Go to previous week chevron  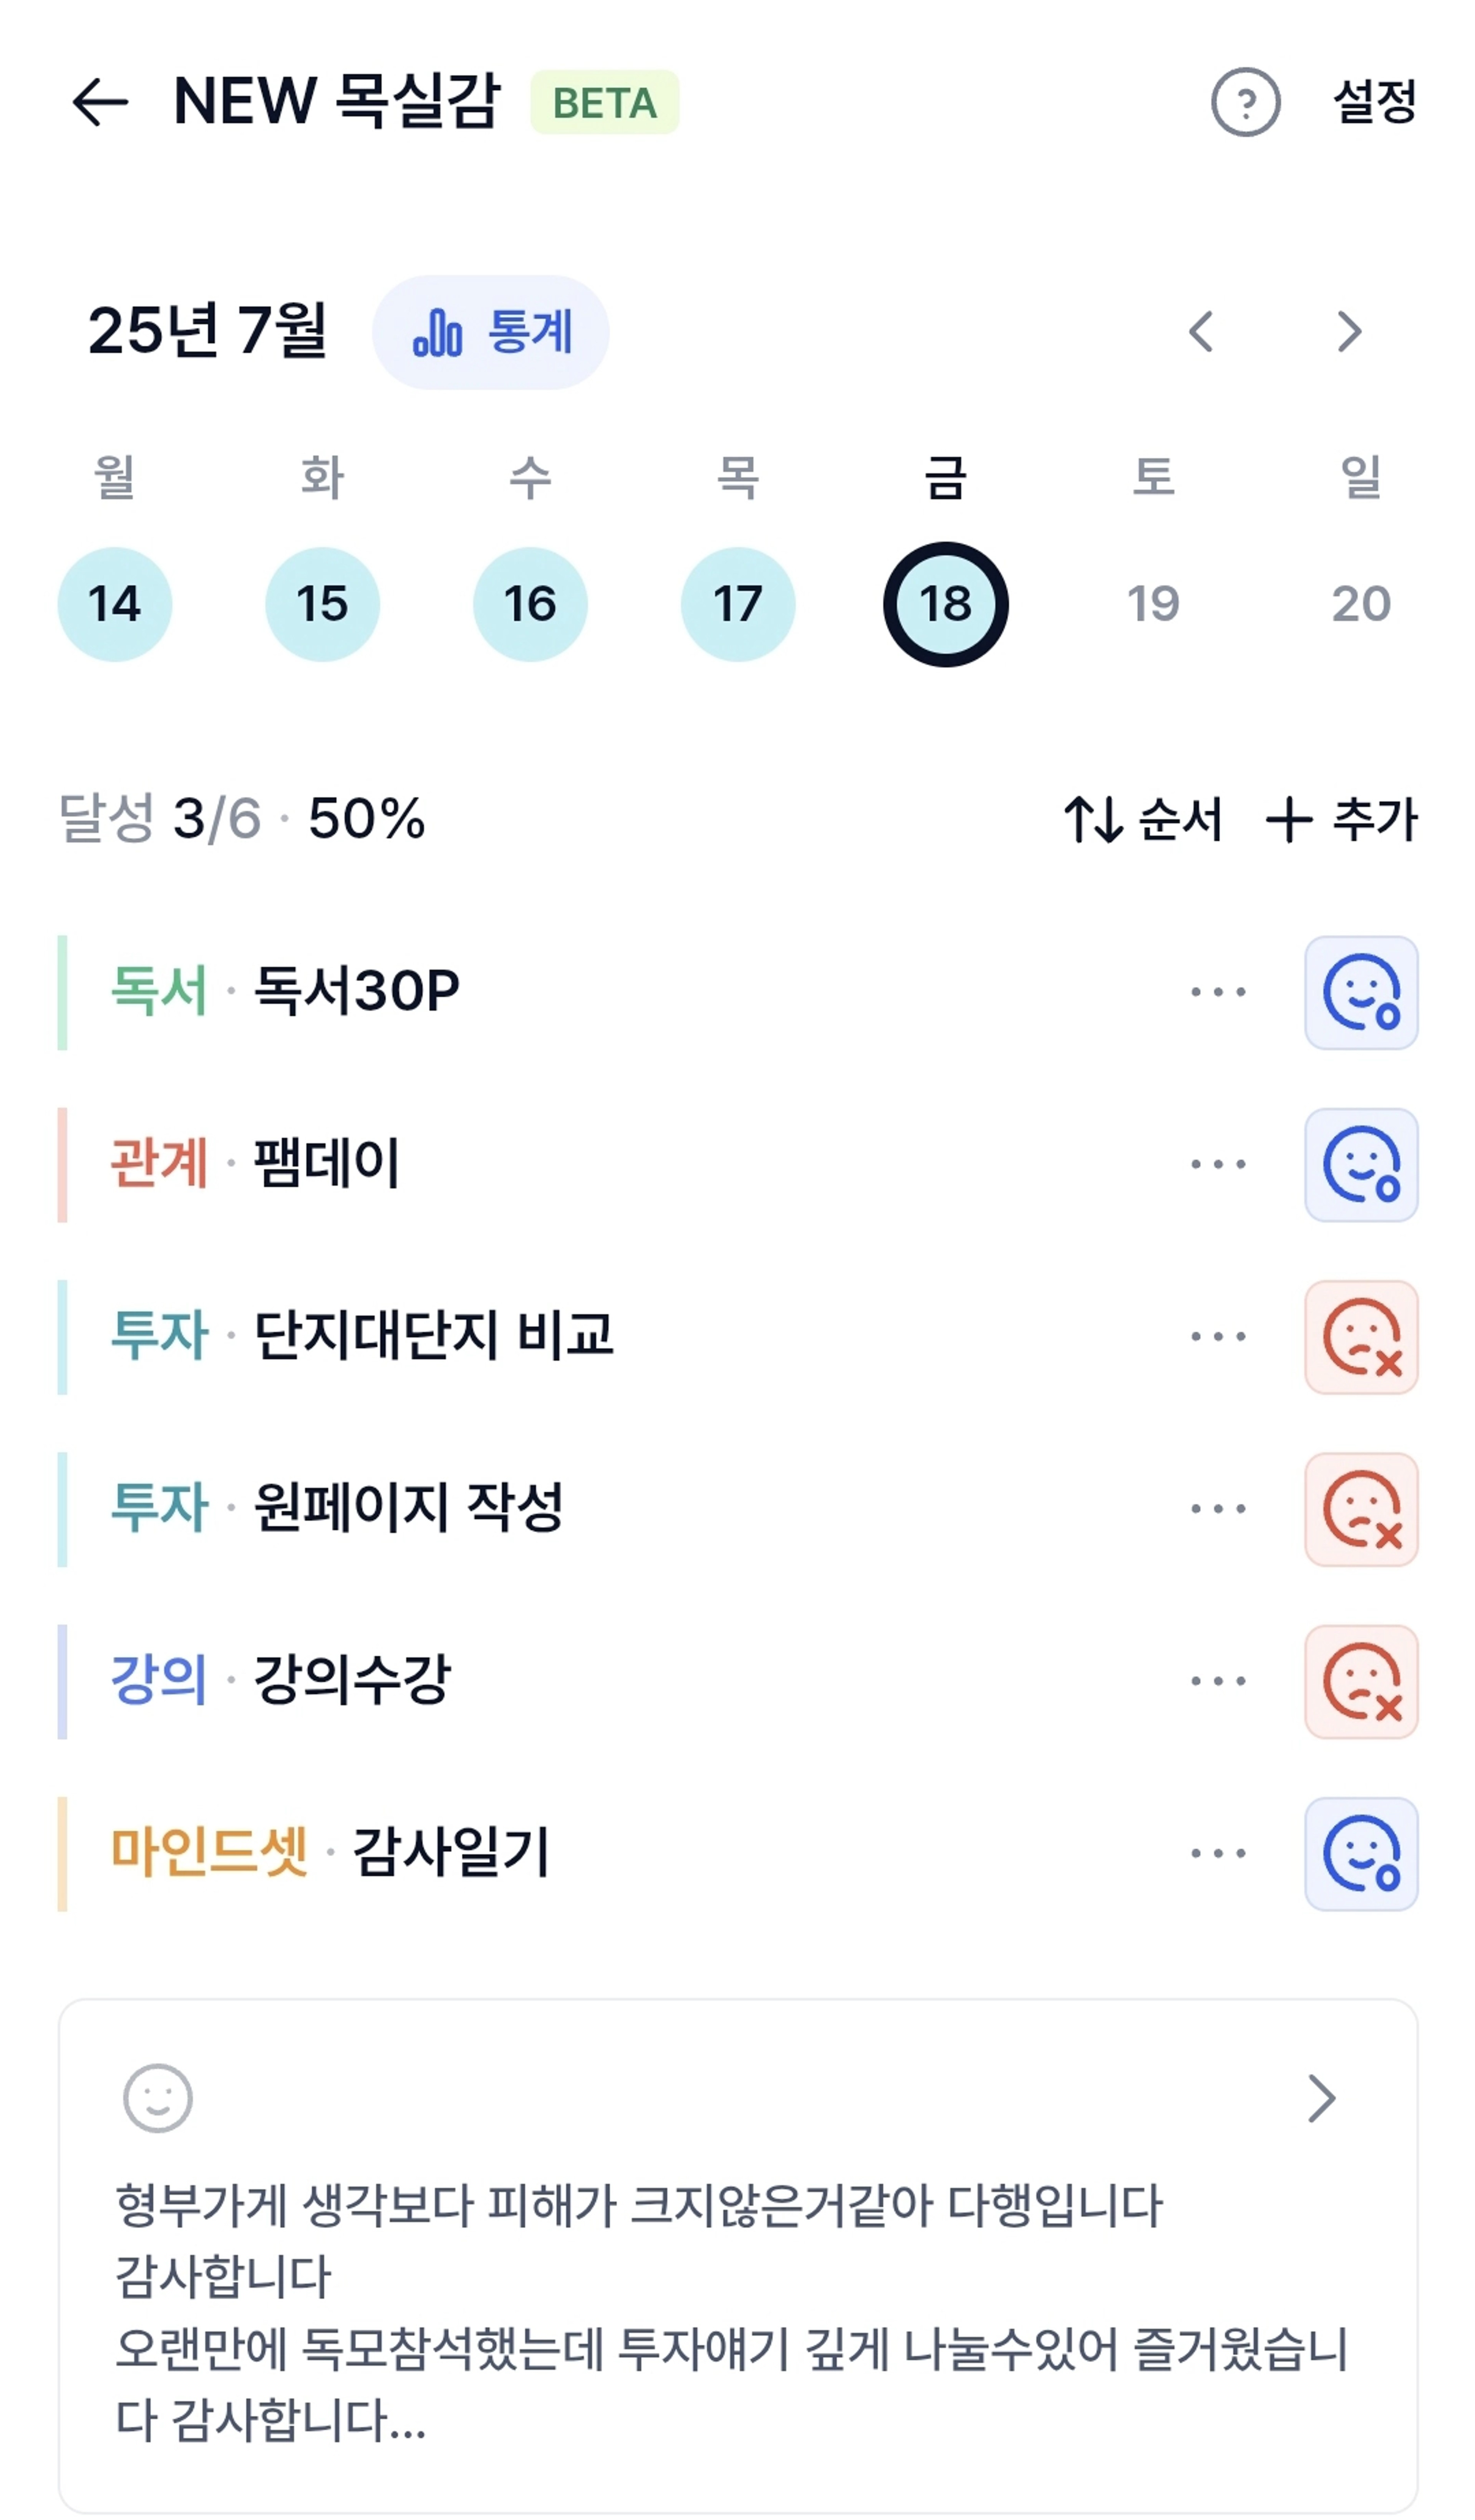1201,331
